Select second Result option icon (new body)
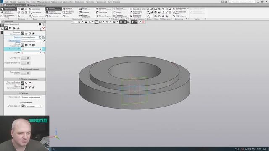269x151 pixels. coord(26,34)
